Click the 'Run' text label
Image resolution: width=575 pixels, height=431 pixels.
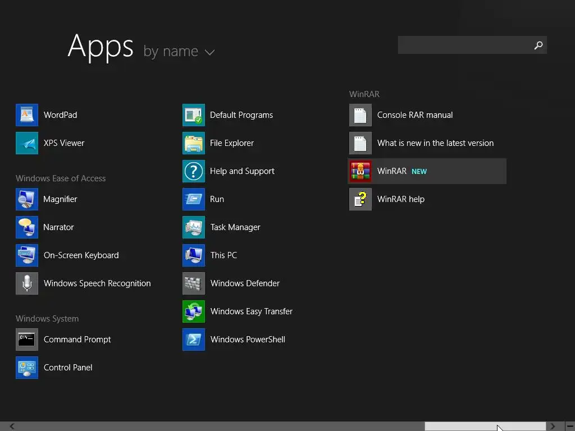[217, 199]
